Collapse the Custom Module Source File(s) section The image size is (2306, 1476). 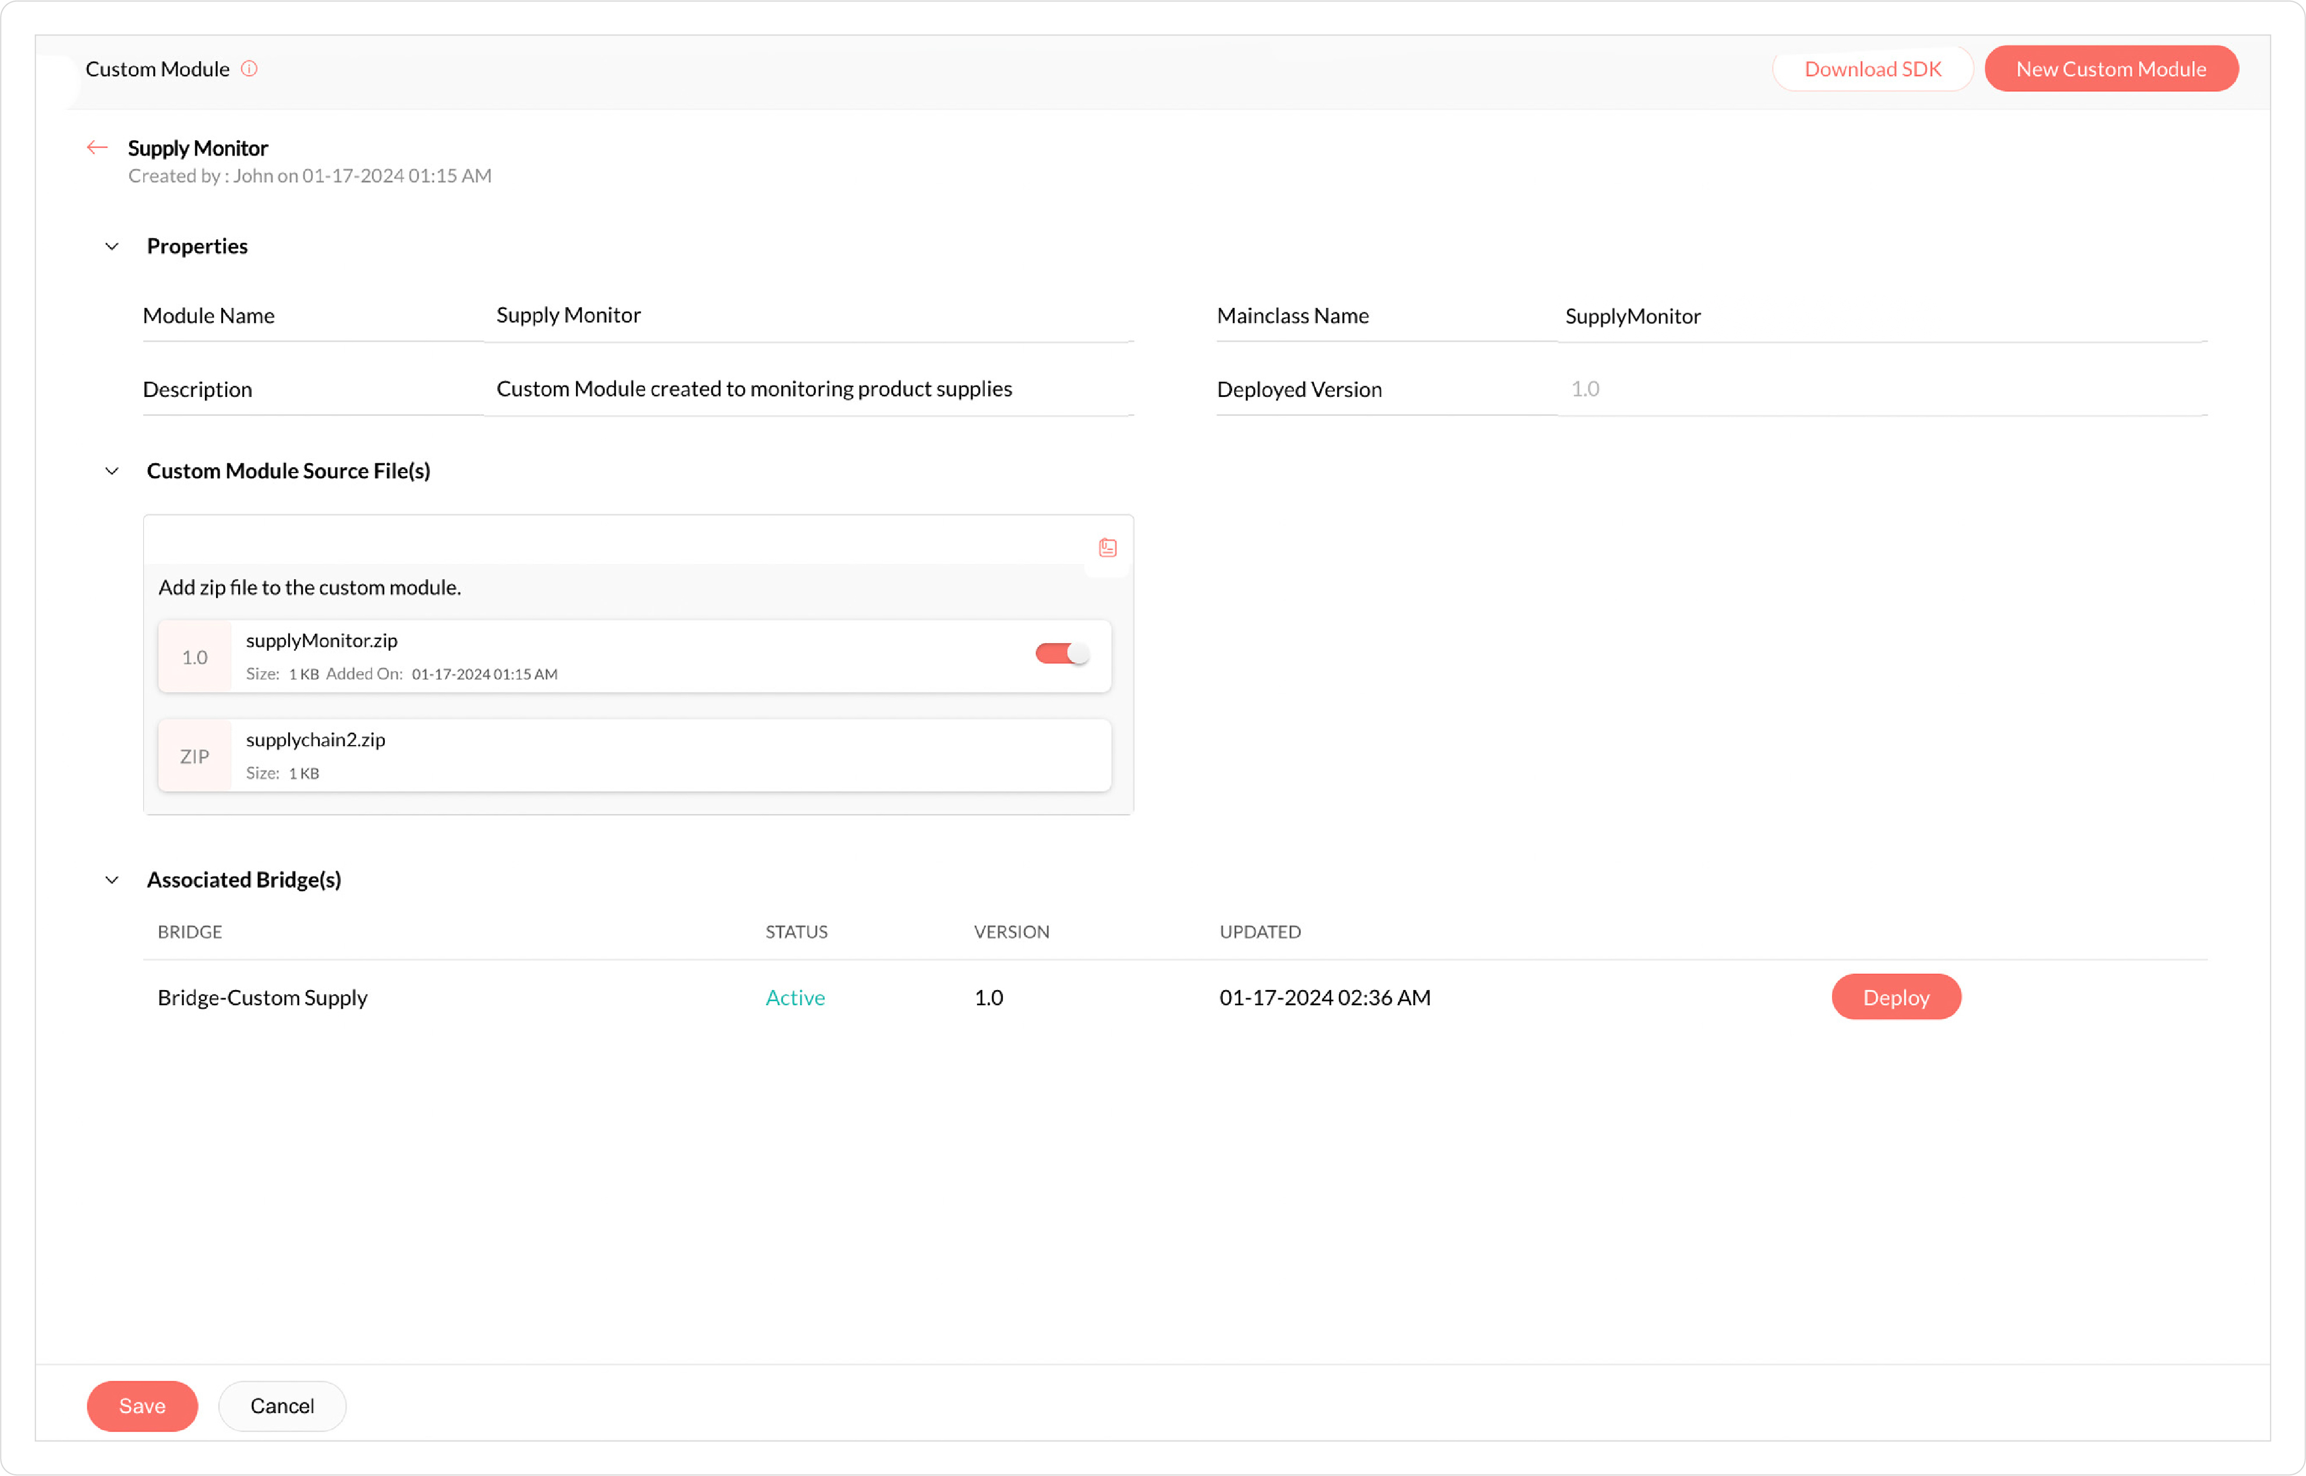pyautogui.click(x=112, y=471)
